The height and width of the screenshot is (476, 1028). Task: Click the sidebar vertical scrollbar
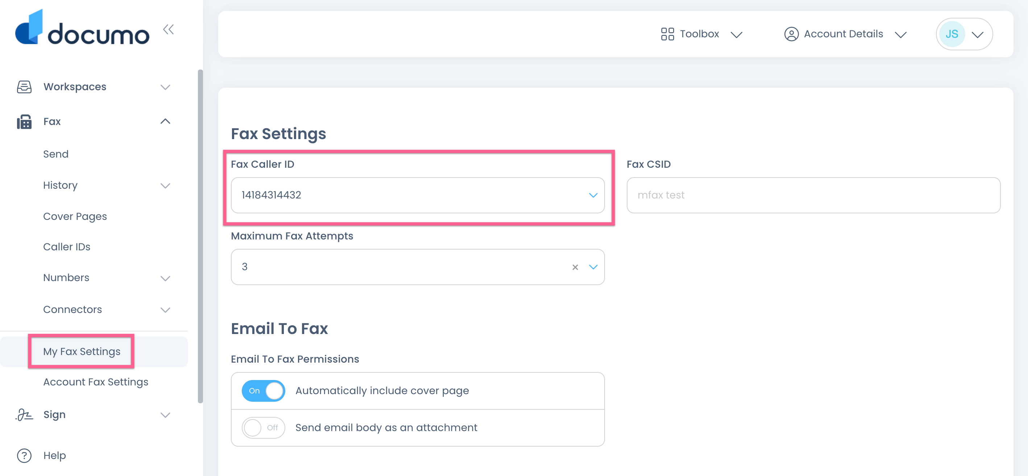(x=200, y=236)
